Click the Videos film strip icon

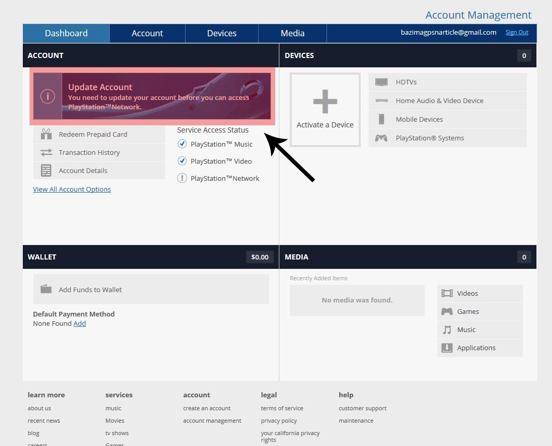pos(447,293)
